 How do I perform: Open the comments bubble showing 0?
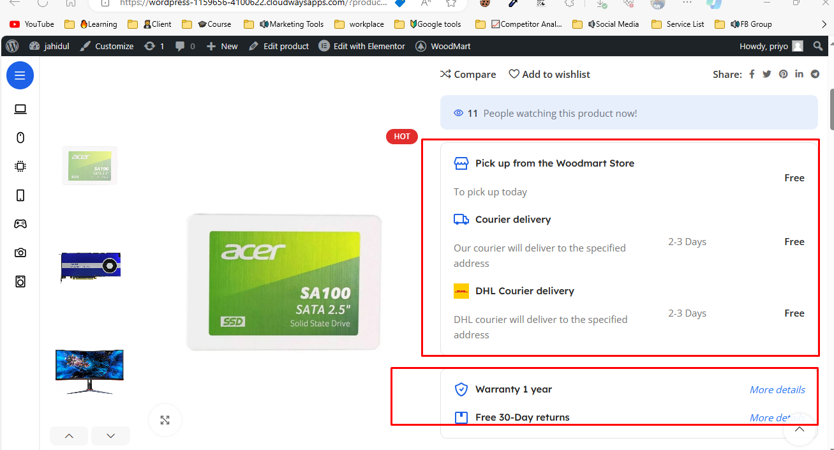[185, 46]
